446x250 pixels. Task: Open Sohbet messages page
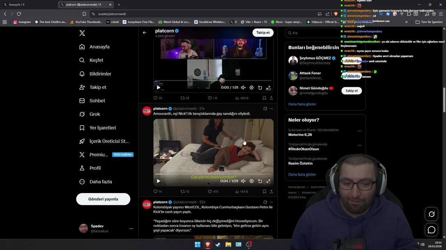(92, 101)
